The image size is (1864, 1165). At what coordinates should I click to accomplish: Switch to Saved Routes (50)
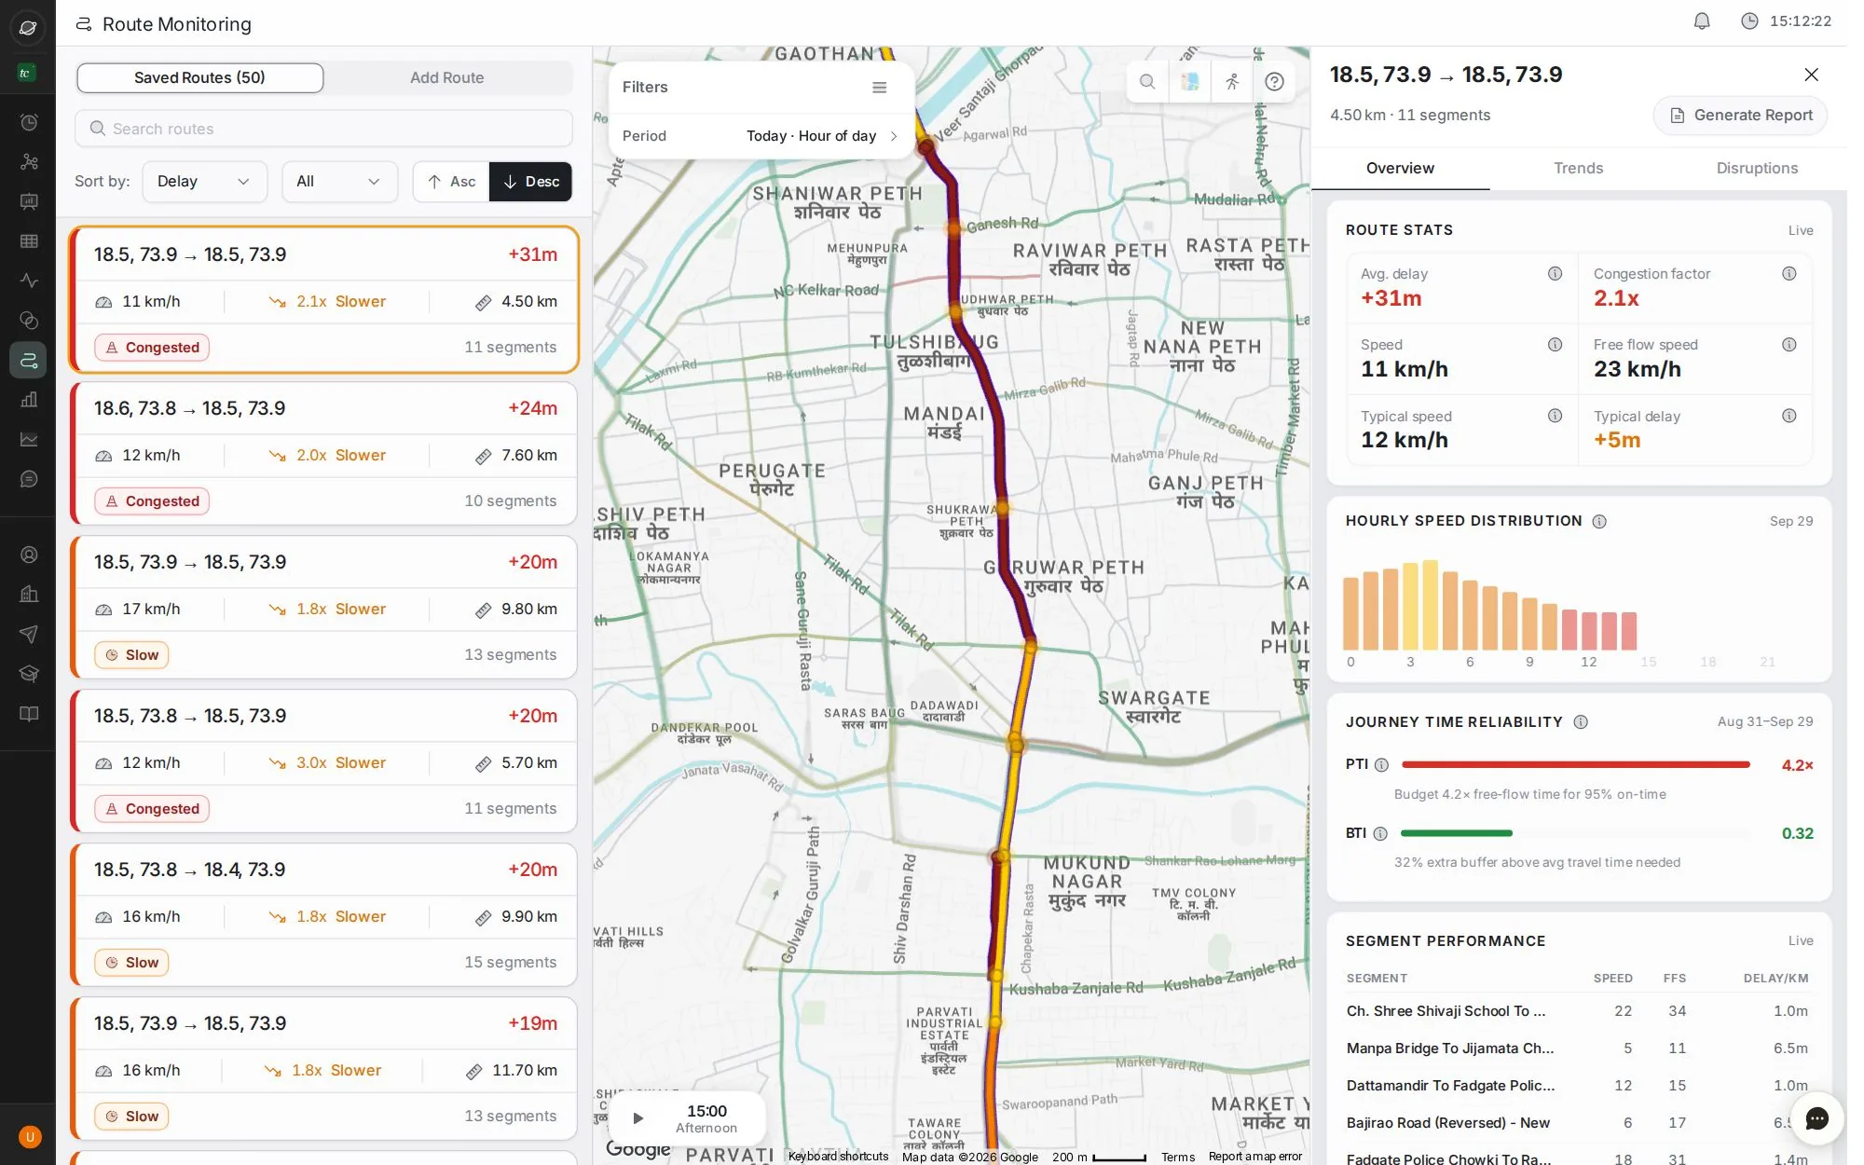(199, 78)
